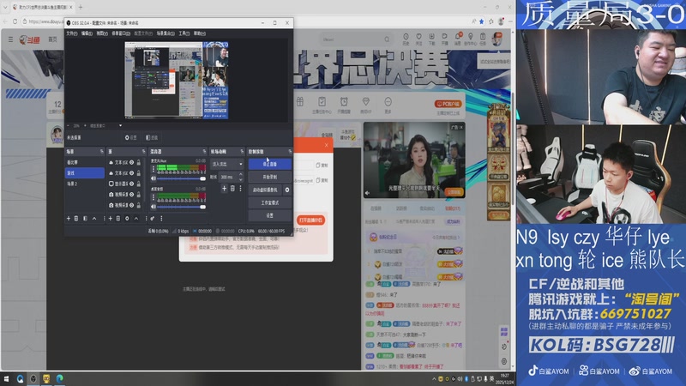This screenshot has height=386, width=686.
Task: Toggle visibility of second text source
Action: 132,173
